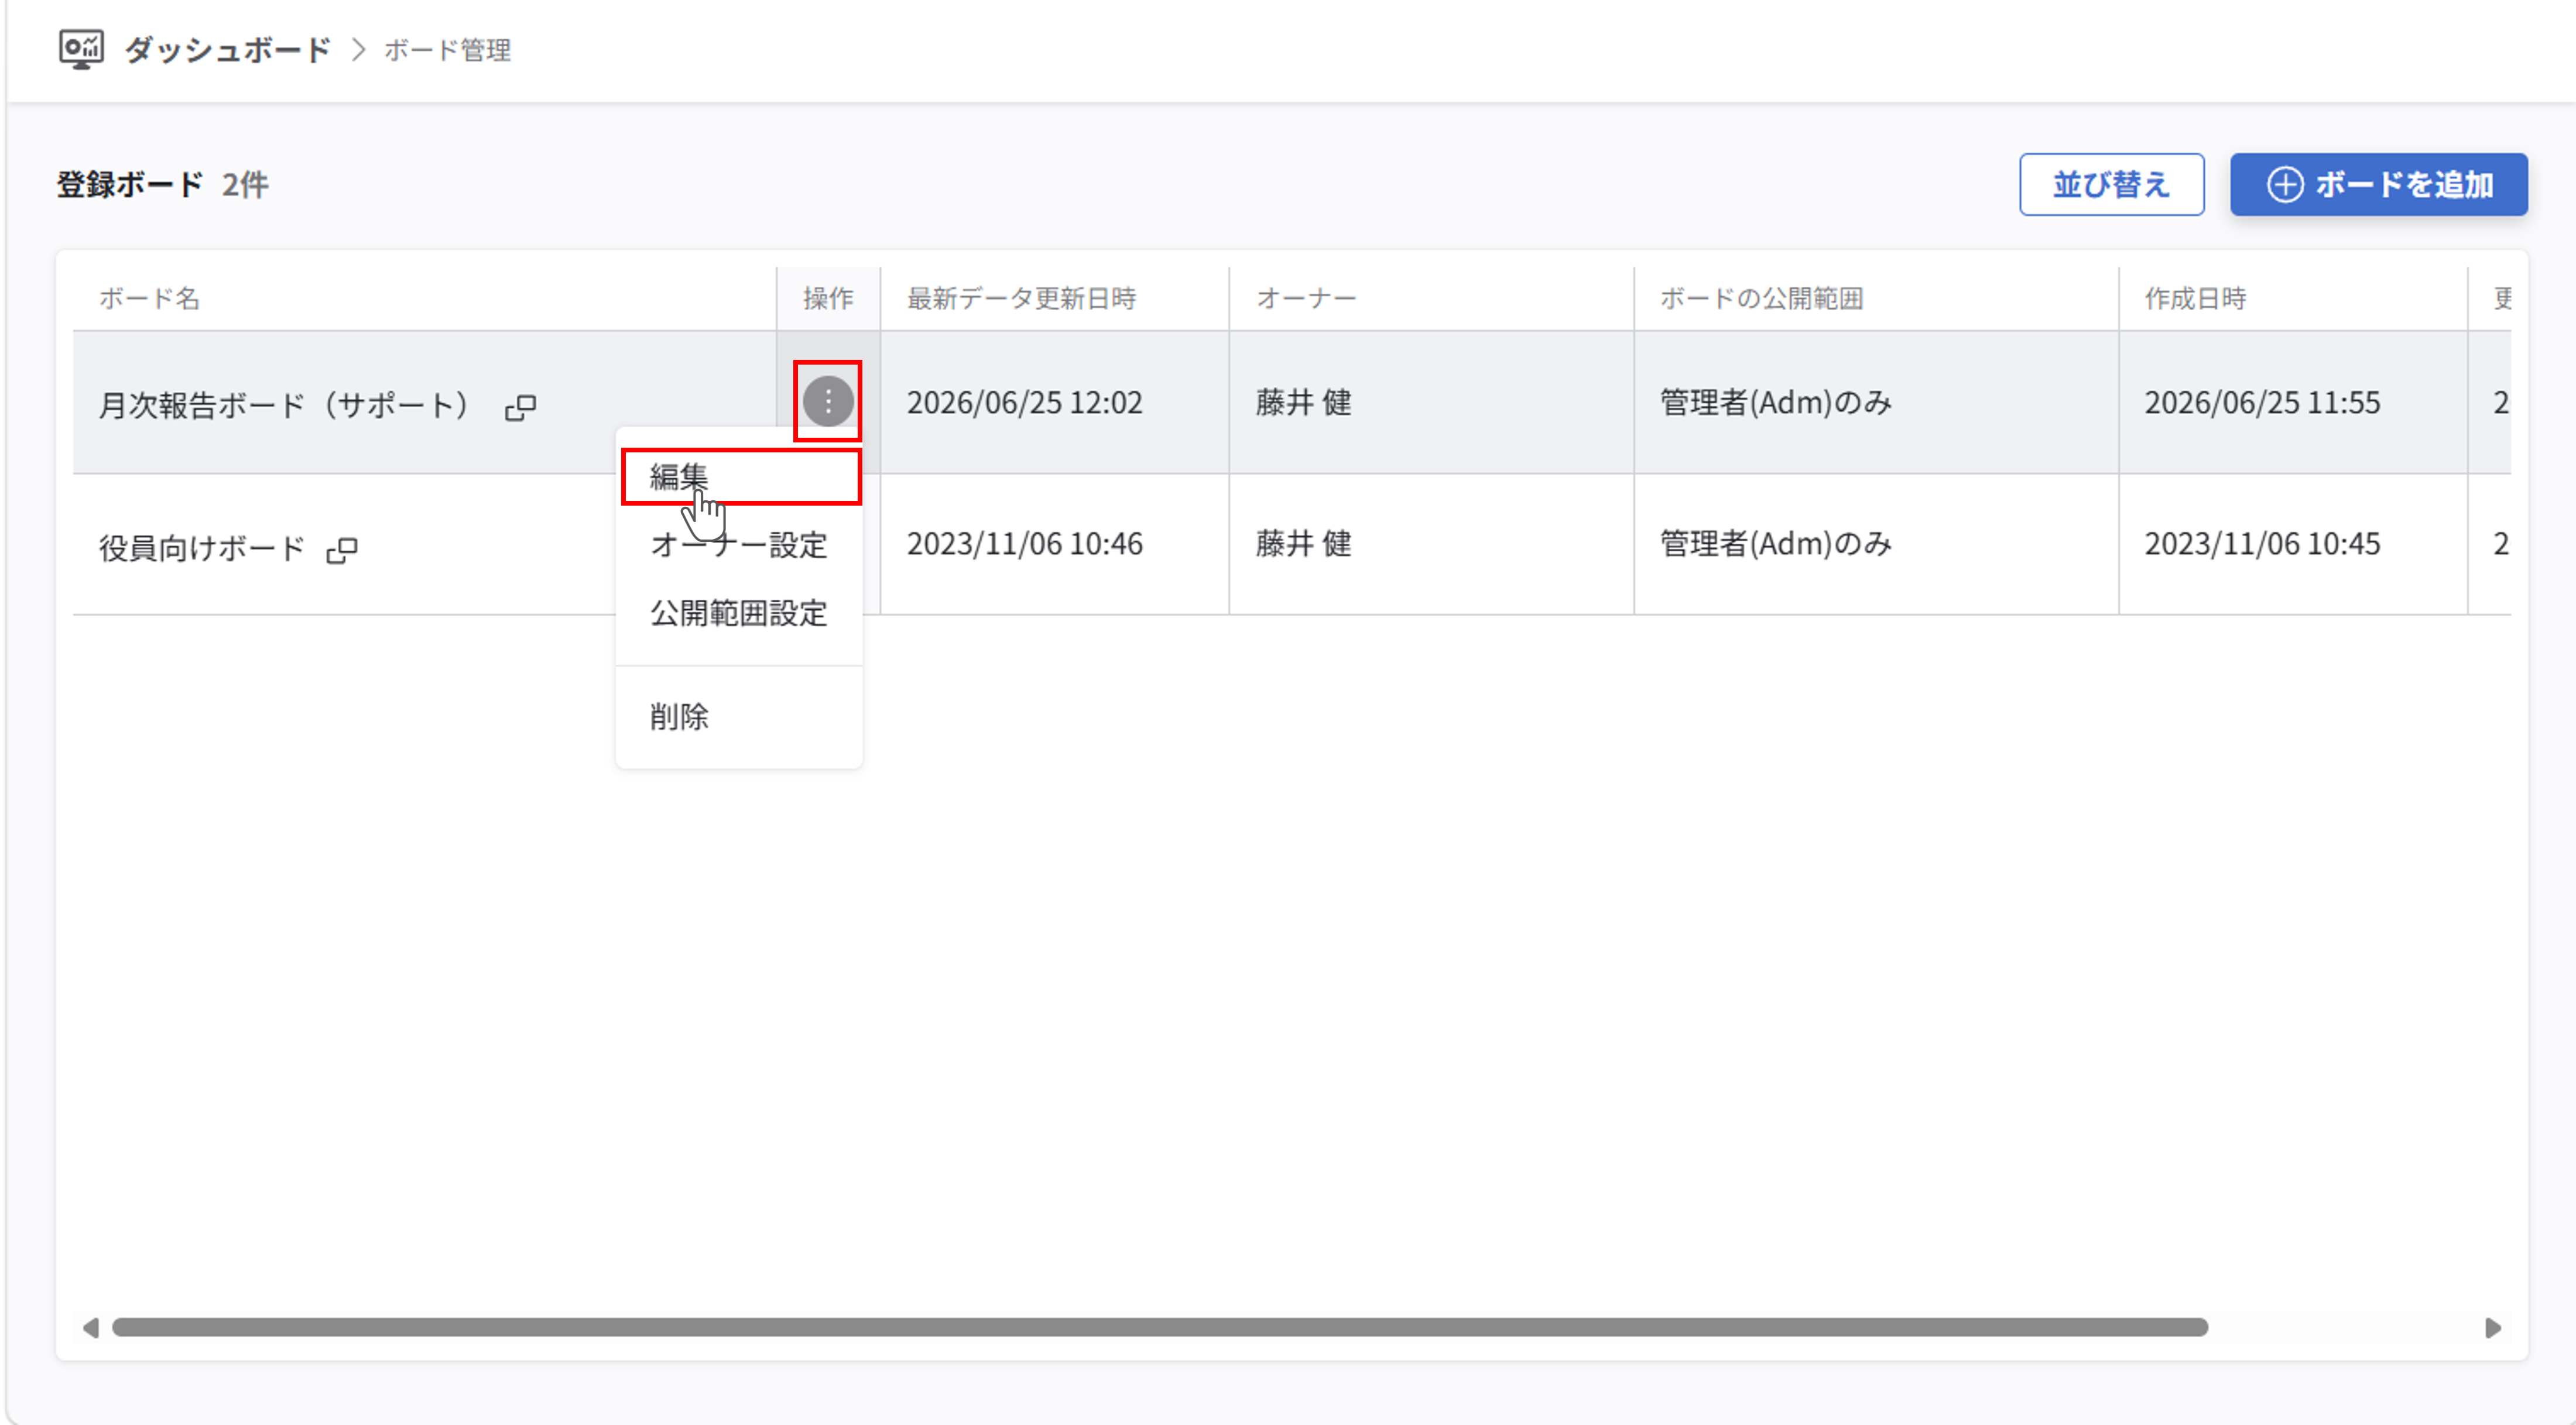This screenshot has height=1425, width=2576.
Task: Select オーナー設定 from the context menu
Action: pyautogui.click(x=739, y=545)
